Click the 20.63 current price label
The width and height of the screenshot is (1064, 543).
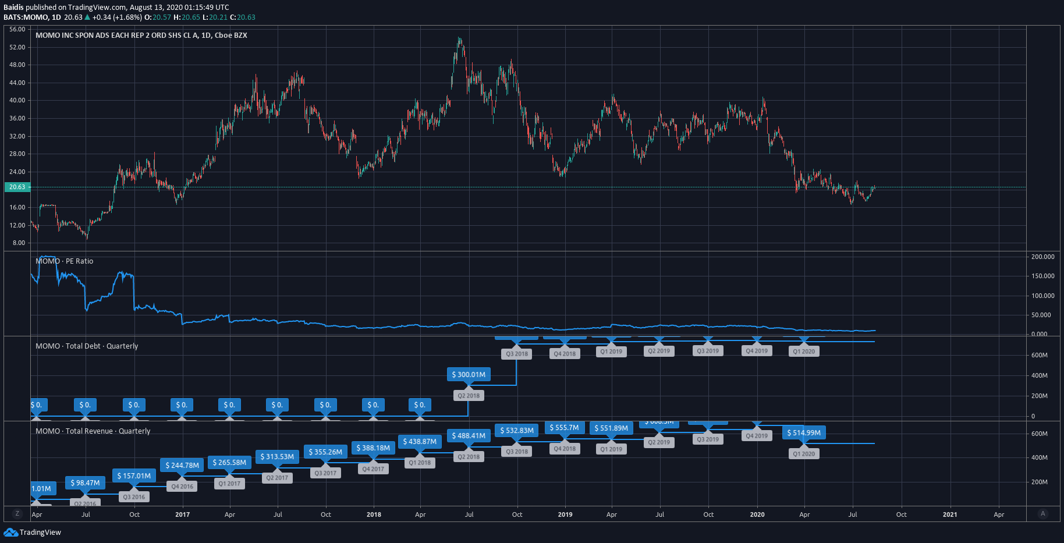click(x=17, y=187)
